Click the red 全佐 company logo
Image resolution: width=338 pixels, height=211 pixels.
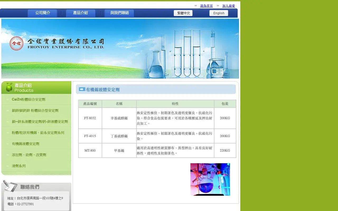[x=17, y=43]
